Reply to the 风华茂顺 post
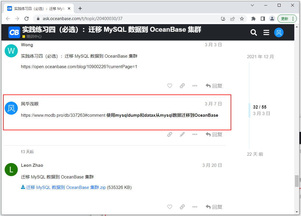The image size is (301, 216). (x=214, y=134)
